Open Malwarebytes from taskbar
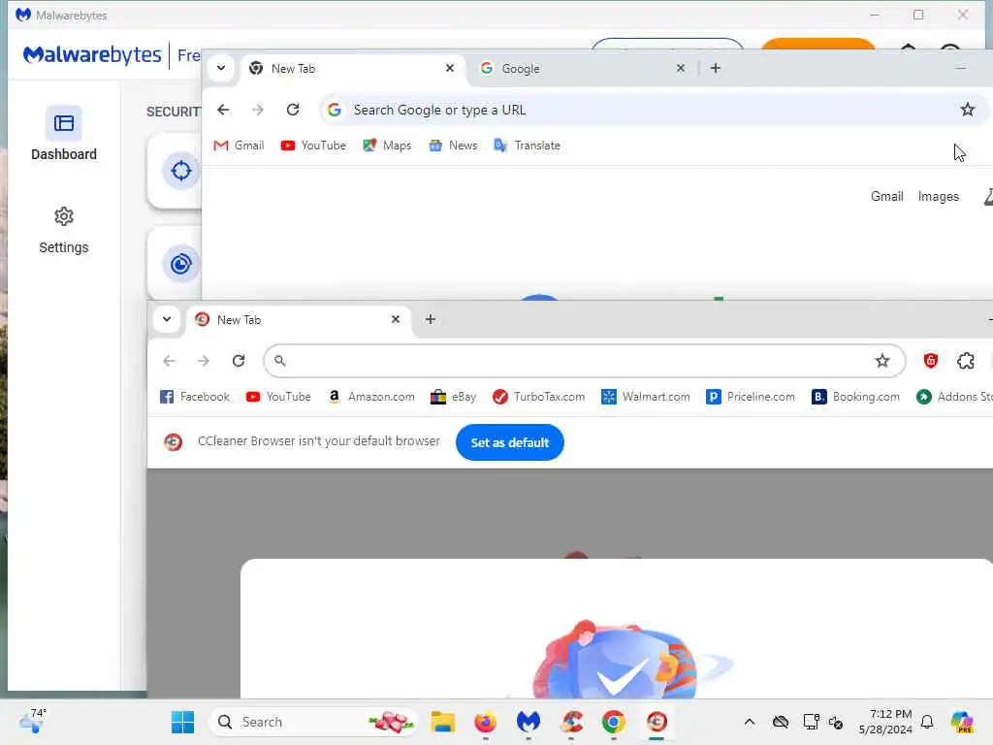993x745 pixels. pyautogui.click(x=528, y=722)
